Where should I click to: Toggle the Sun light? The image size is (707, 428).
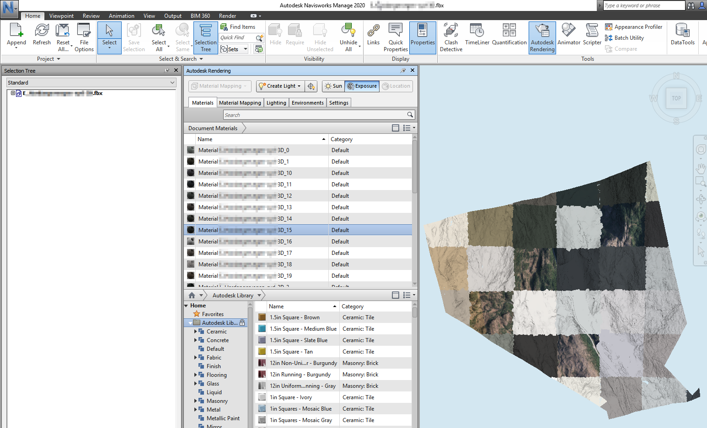pos(333,86)
